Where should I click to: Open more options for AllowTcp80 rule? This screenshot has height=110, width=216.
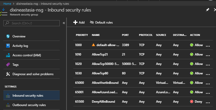click(208, 74)
